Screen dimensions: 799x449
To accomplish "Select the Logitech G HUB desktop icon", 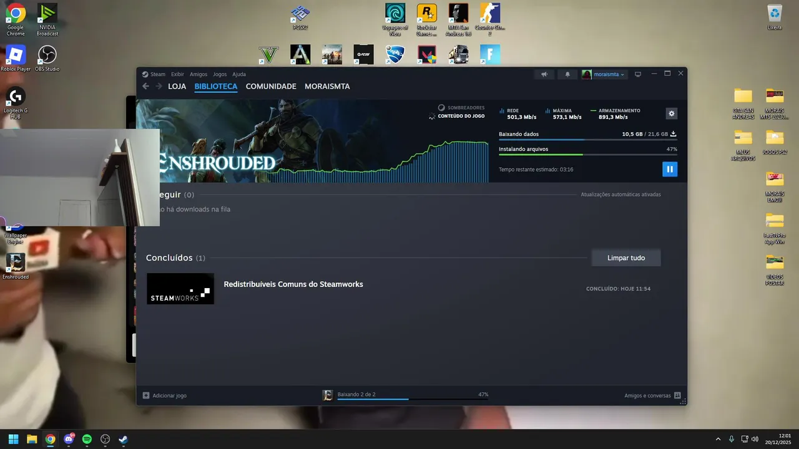I will (x=16, y=104).
